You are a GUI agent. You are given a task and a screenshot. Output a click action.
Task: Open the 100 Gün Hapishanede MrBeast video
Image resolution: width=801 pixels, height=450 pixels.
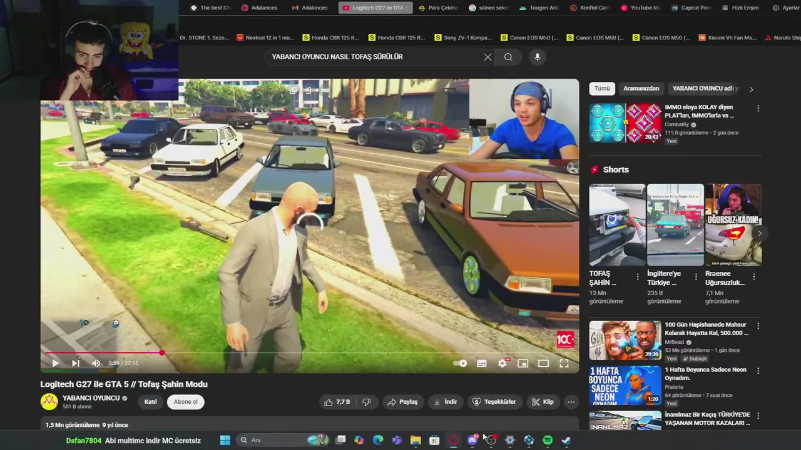point(625,341)
